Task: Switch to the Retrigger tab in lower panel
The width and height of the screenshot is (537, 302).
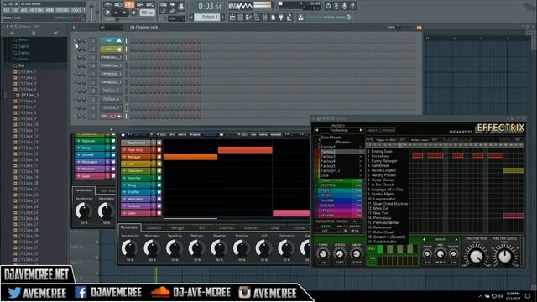Action: click(178, 227)
